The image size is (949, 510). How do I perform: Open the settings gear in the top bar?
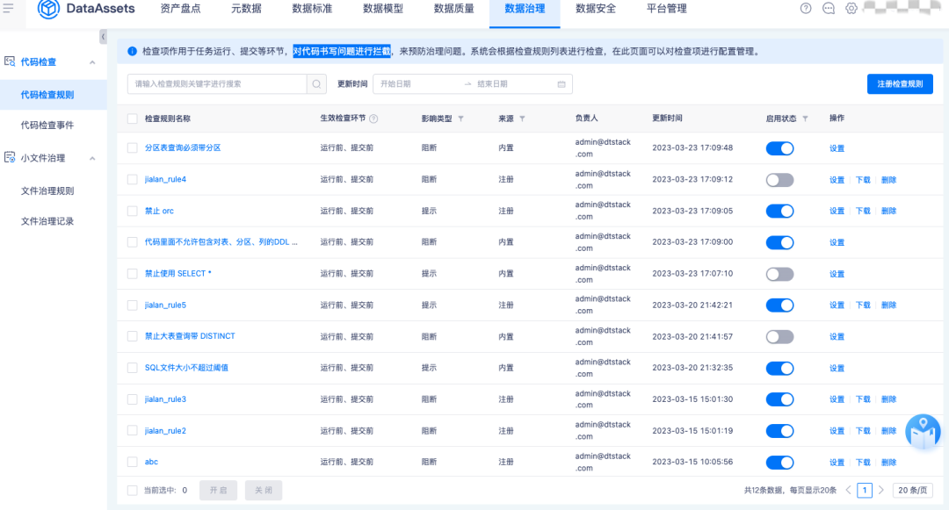[x=850, y=9]
